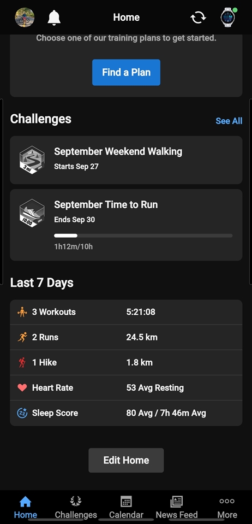The image size is (252, 524).
Task: Tap the September Weekend Walking badge
Action: [32, 160]
